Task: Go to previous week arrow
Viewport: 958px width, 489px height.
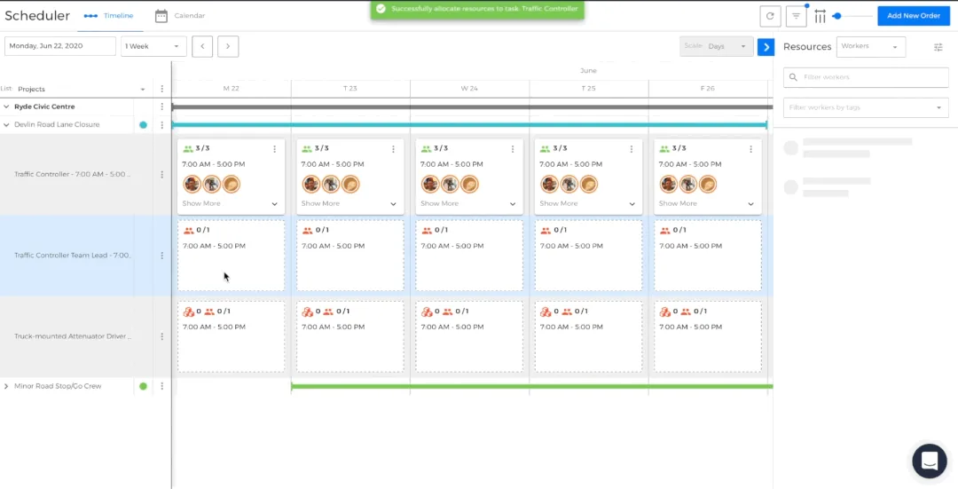Action: [x=202, y=46]
